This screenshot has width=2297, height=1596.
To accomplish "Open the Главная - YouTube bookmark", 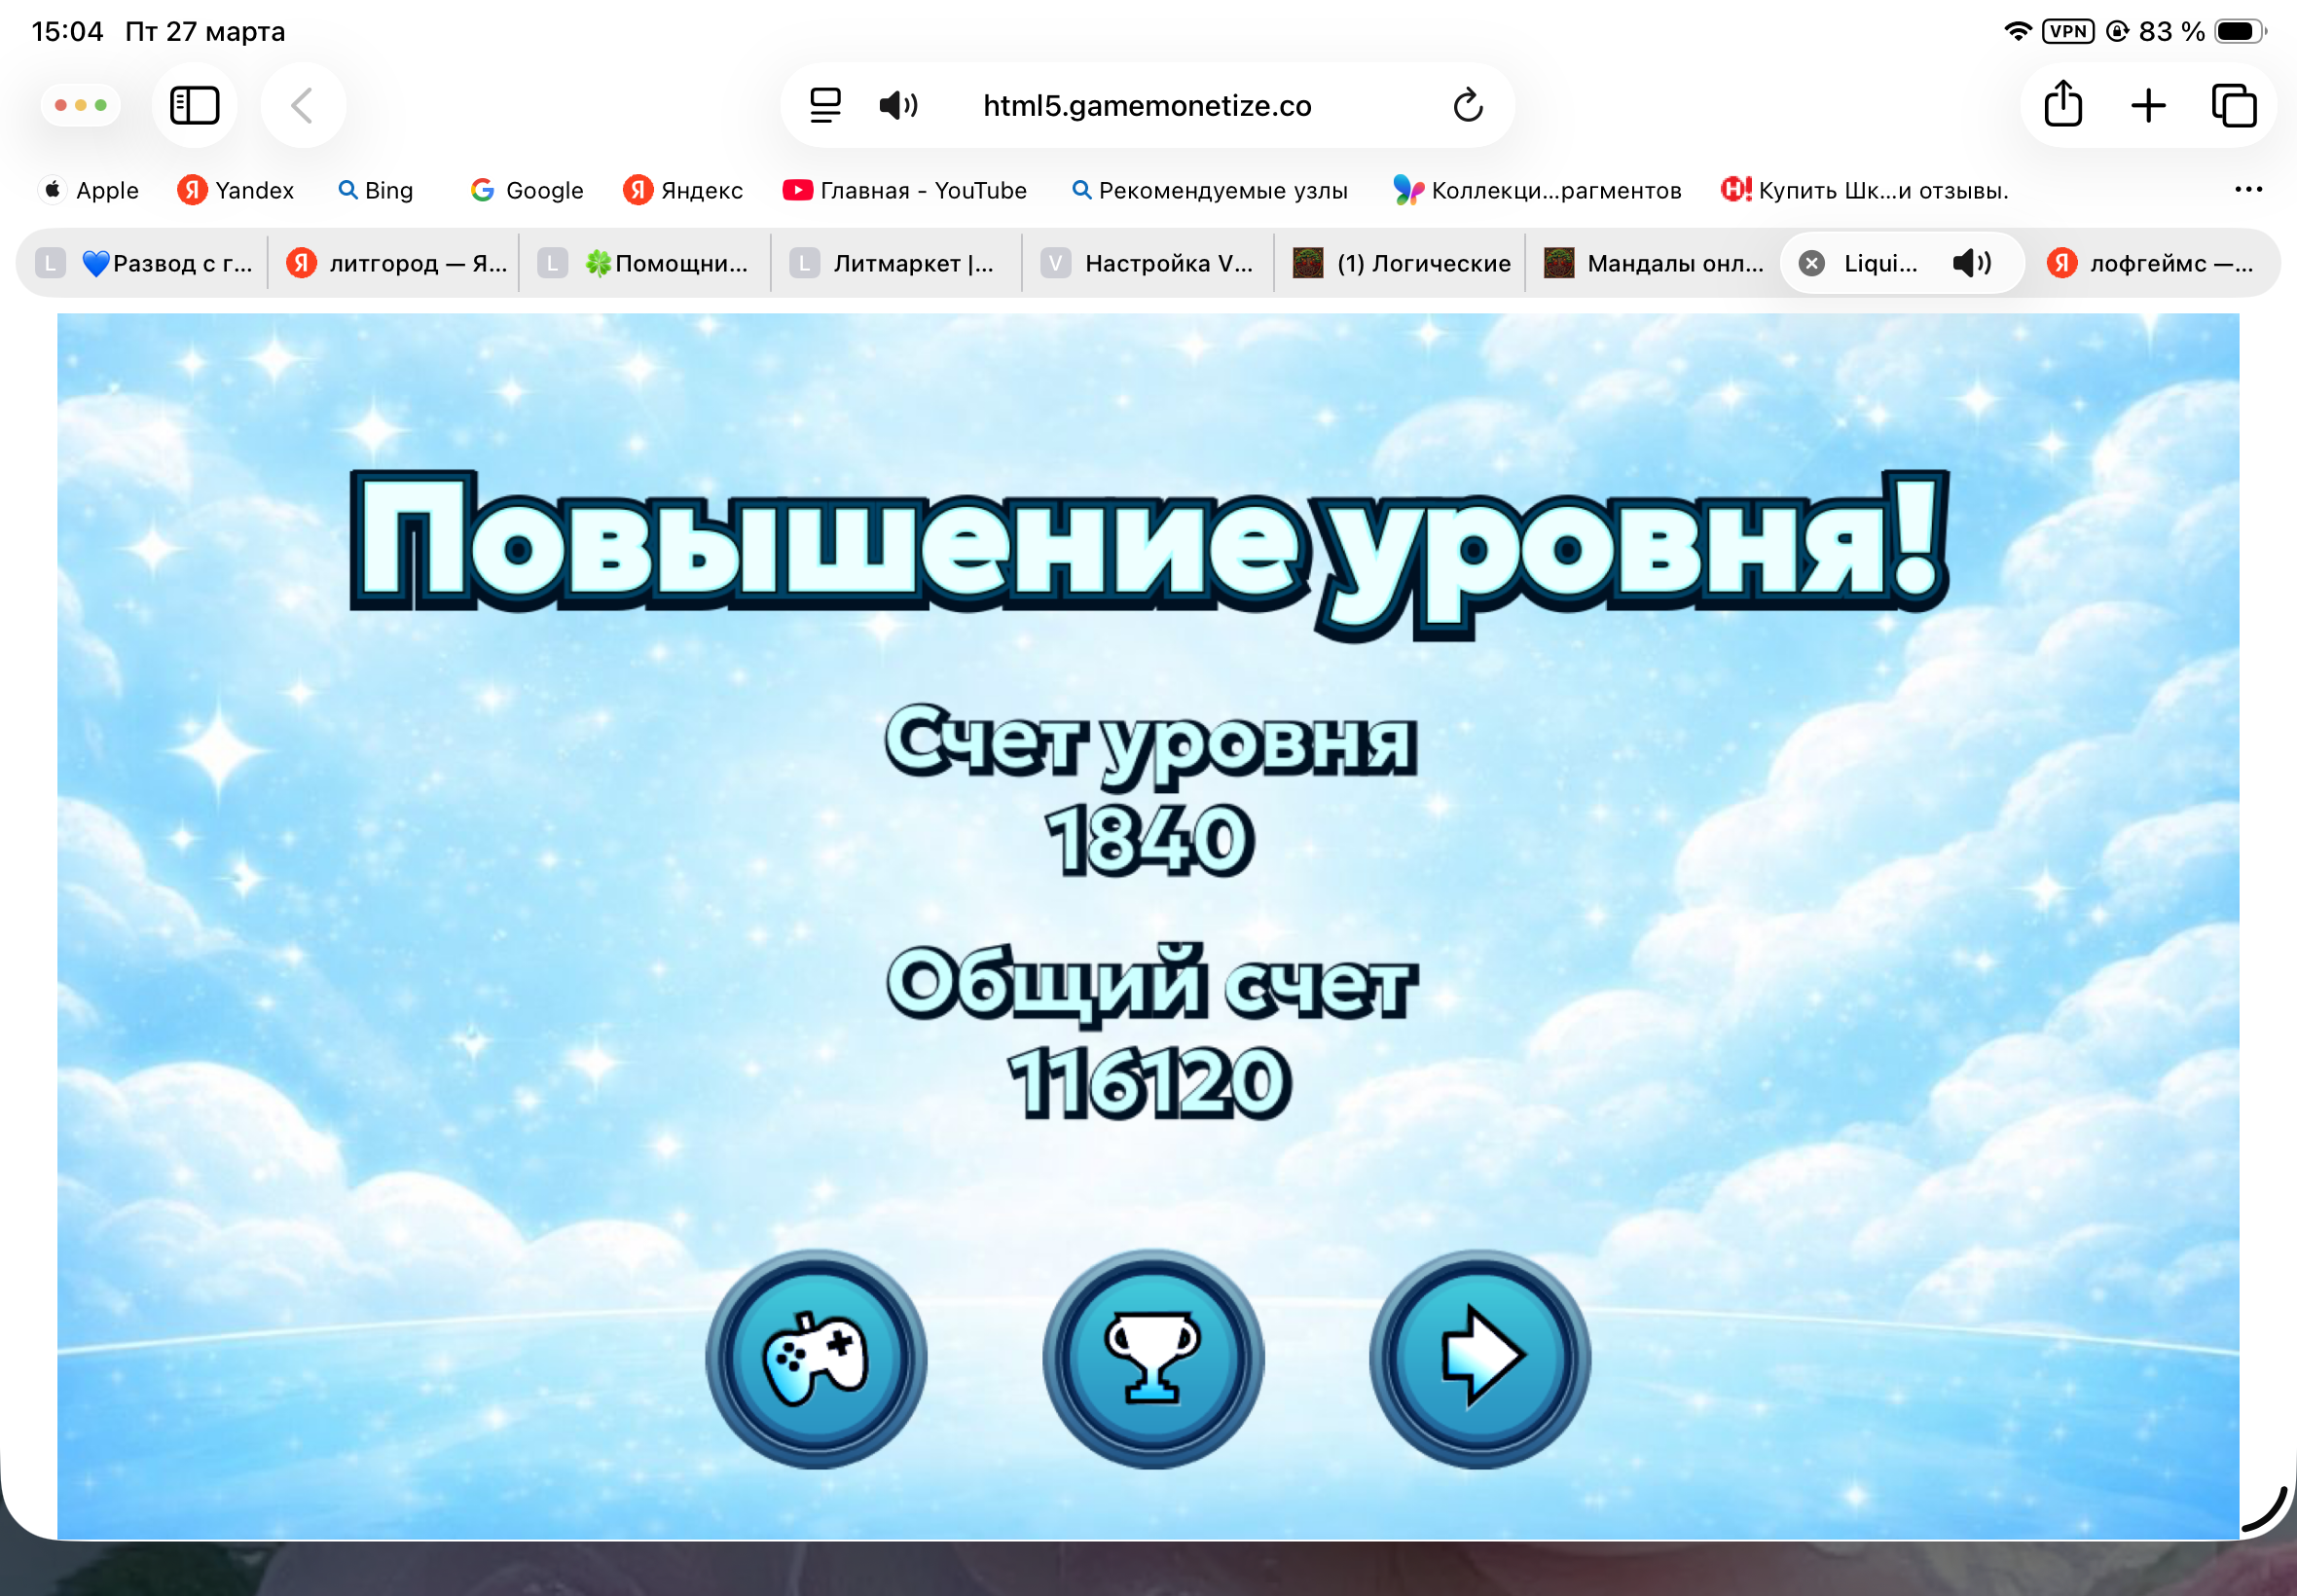I will 905,190.
